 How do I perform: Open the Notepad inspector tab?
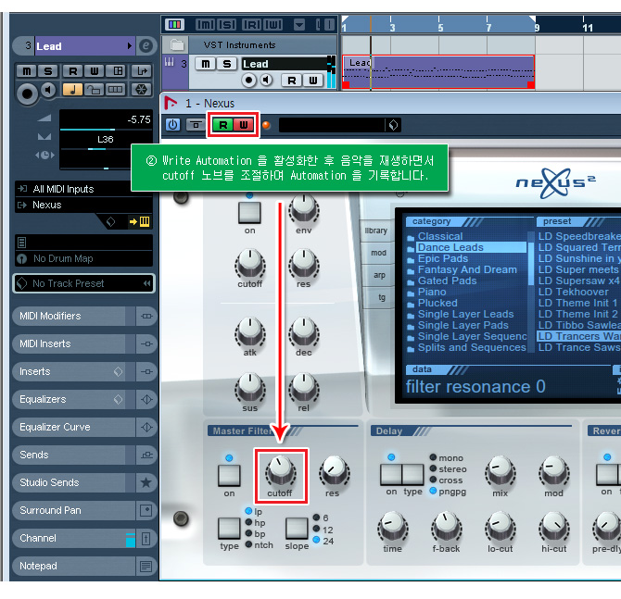(x=73, y=566)
